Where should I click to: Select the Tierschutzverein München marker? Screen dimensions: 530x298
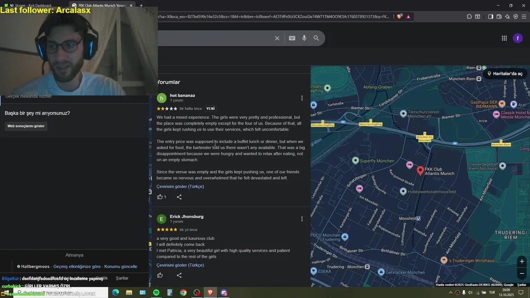point(403,113)
